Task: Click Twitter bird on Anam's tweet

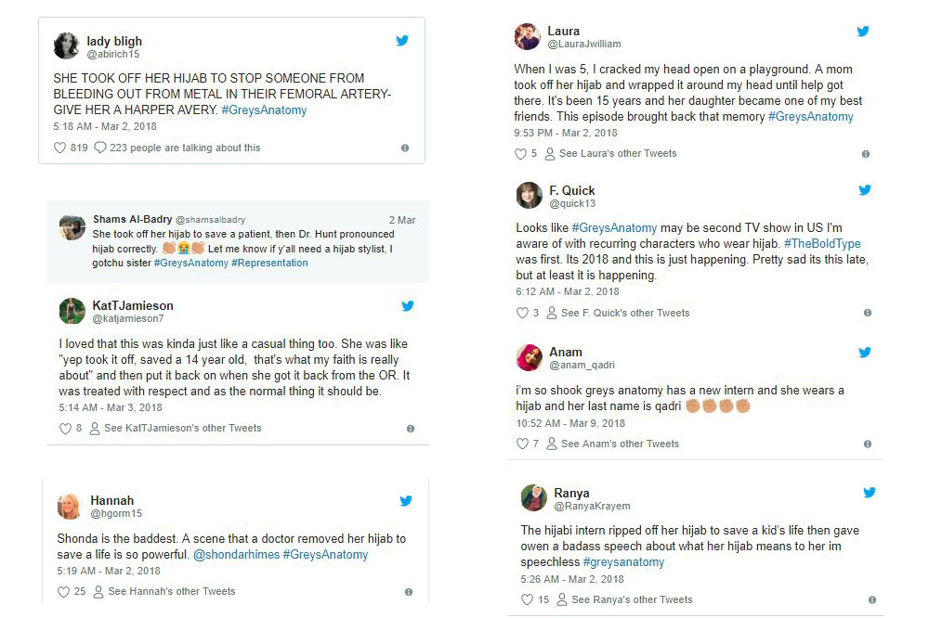Action: pos(865,353)
